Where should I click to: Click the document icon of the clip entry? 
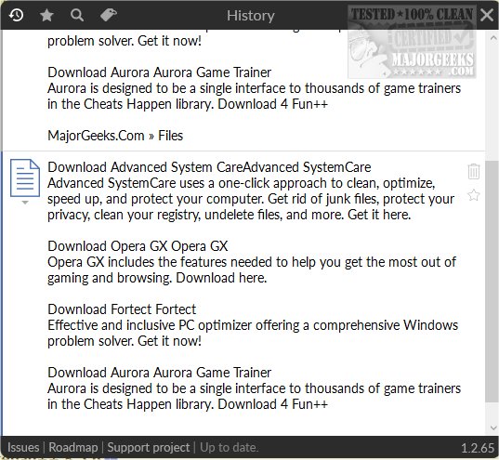click(25, 177)
